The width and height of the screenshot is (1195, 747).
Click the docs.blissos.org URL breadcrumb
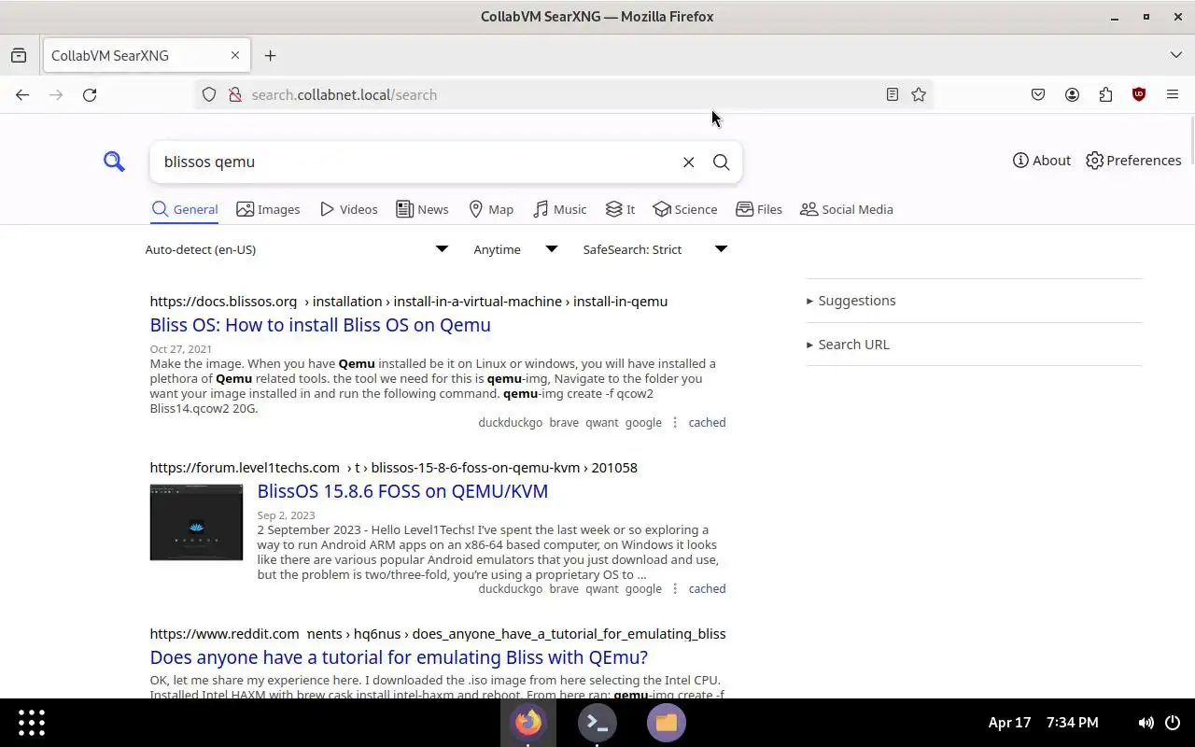408,302
